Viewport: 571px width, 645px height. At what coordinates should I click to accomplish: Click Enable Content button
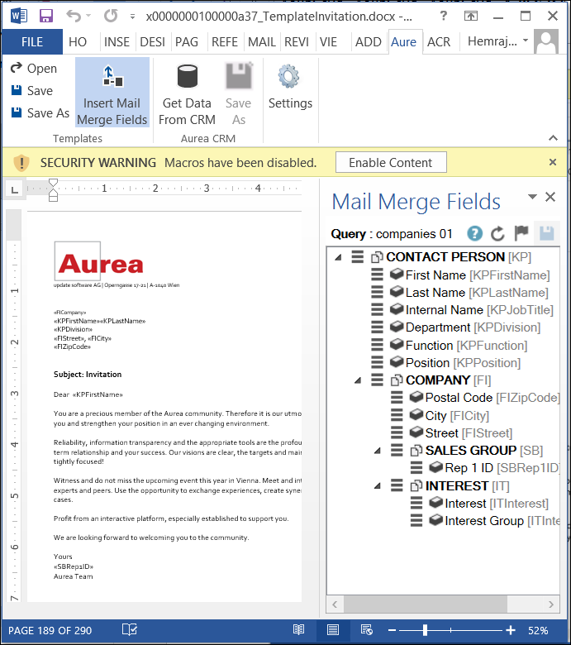tap(391, 162)
